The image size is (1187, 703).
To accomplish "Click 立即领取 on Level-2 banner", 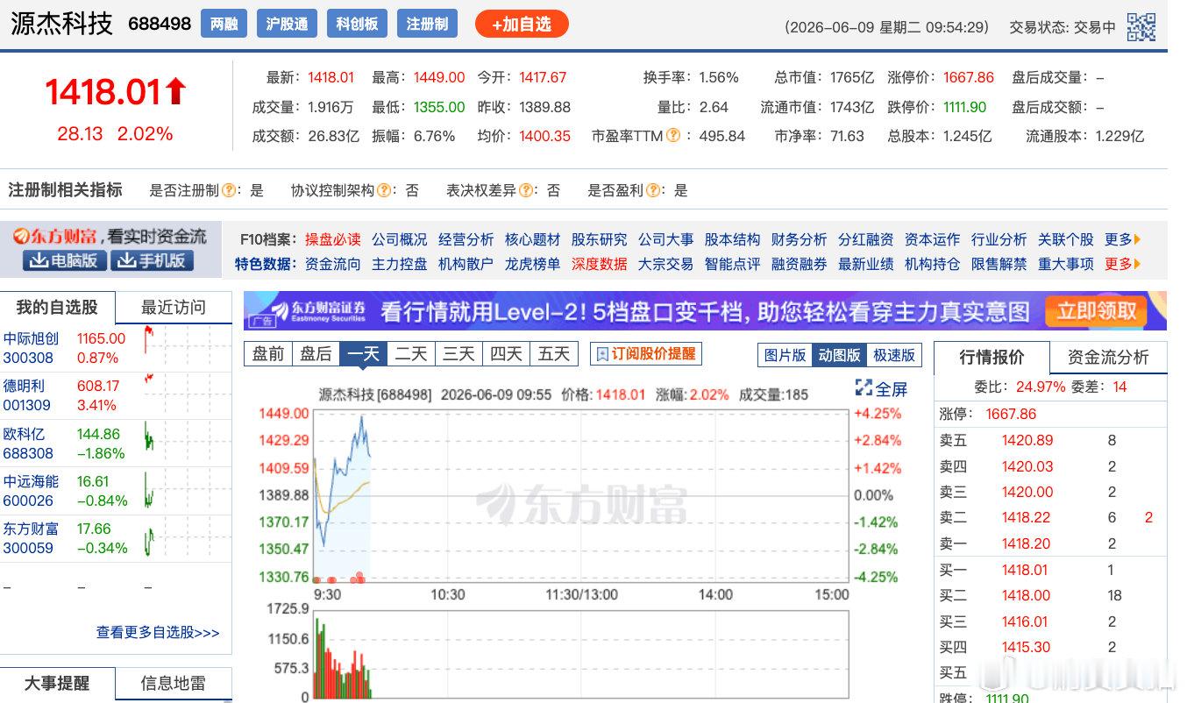I will 1096,310.
